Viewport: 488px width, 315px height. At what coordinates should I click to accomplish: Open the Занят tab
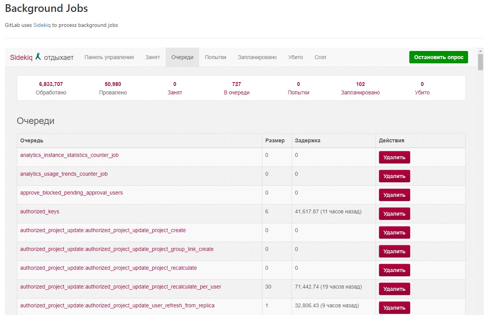coord(152,57)
